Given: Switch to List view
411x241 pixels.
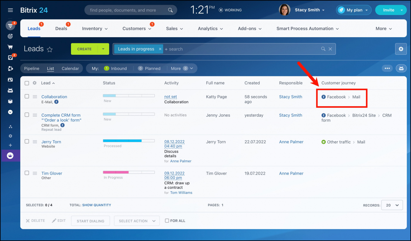Looking at the screenshot, I should pyautogui.click(x=50, y=68).
